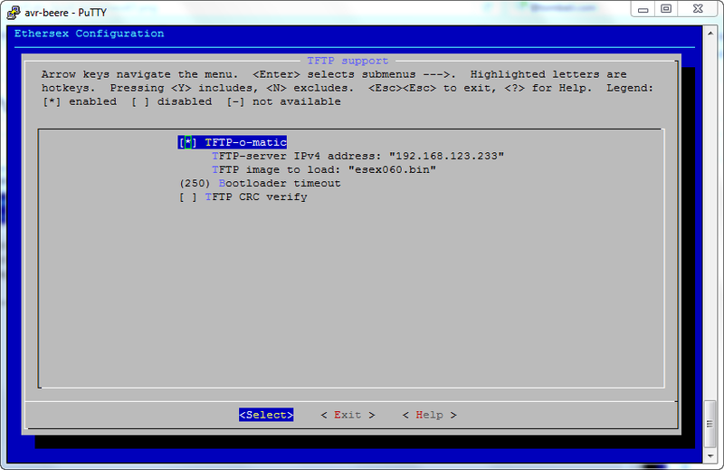Maximize the PuTTY window

(x=666, y=8)
